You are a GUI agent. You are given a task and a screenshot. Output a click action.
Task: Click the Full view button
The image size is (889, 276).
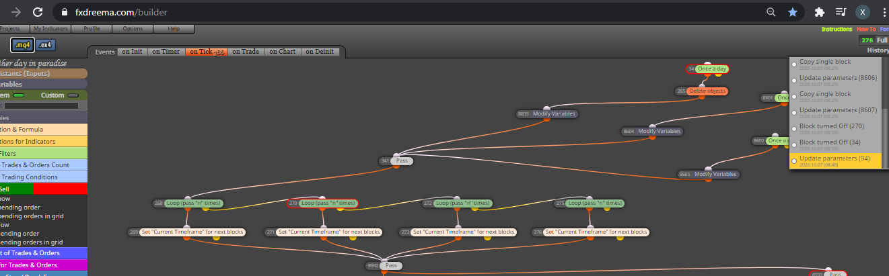[x=882, y=40]
